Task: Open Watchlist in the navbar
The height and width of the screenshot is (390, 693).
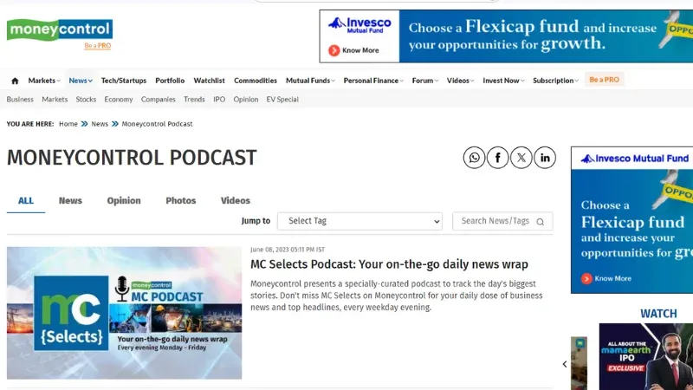Action: 209,81
